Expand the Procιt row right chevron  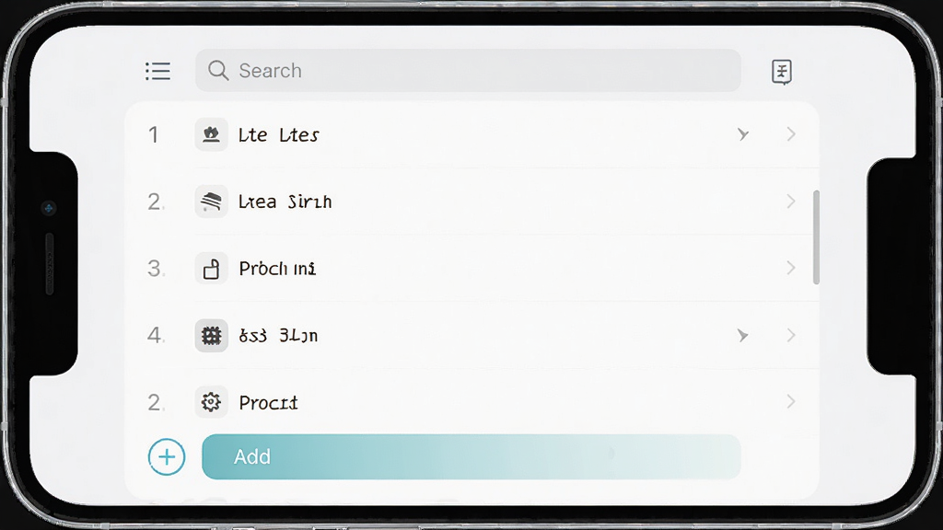791,401
